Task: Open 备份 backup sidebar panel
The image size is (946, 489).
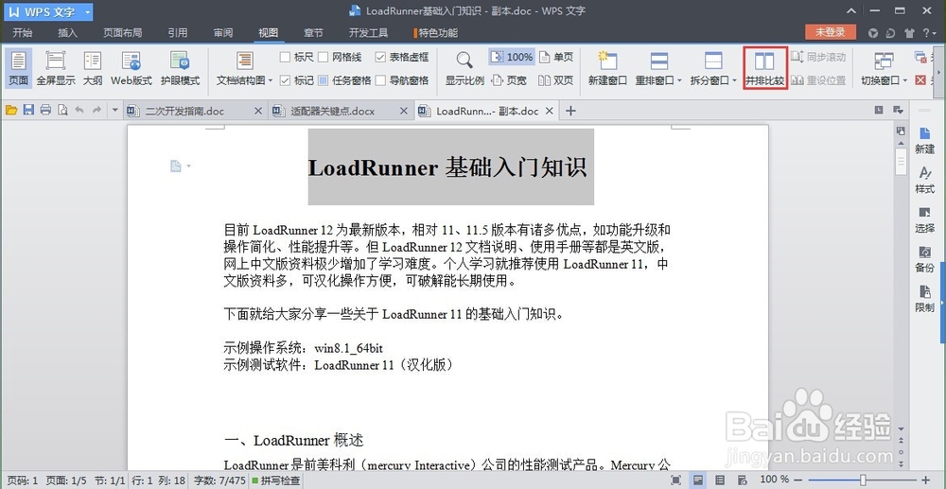Action: click(x=924, y=259)
